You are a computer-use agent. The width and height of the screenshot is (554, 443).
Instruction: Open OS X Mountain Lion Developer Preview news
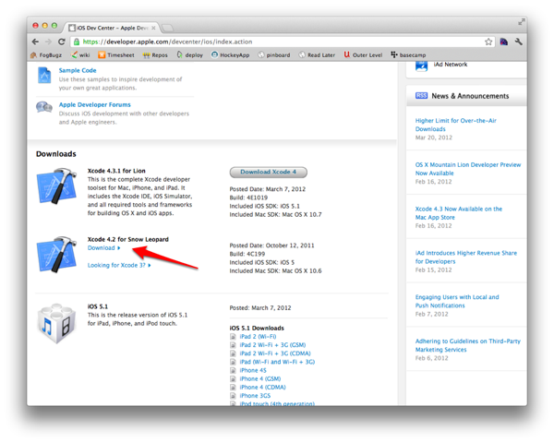tap(468, 169)
